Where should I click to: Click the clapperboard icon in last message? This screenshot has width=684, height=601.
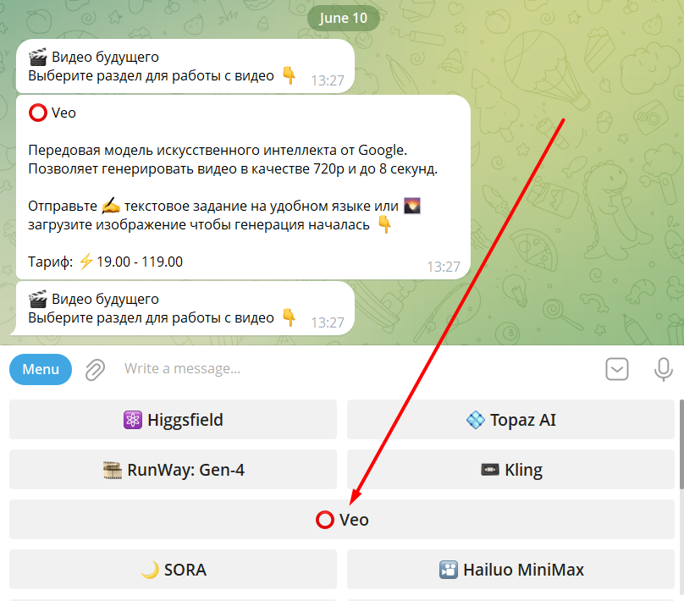[38, 299]
